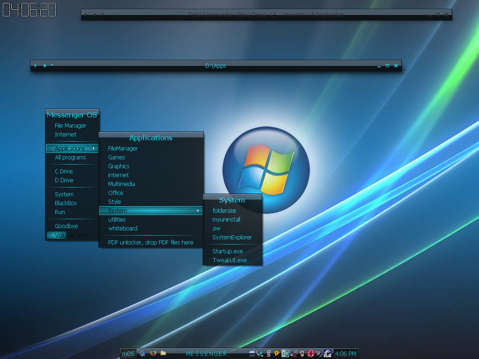Expand the highlighted System entry in the Applications menu

(151, 211)
